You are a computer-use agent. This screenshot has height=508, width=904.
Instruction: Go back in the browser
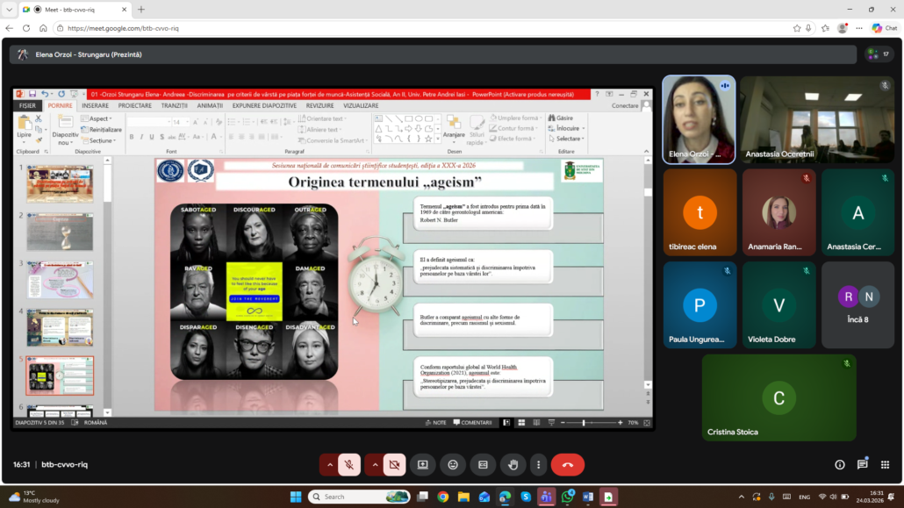10,28
